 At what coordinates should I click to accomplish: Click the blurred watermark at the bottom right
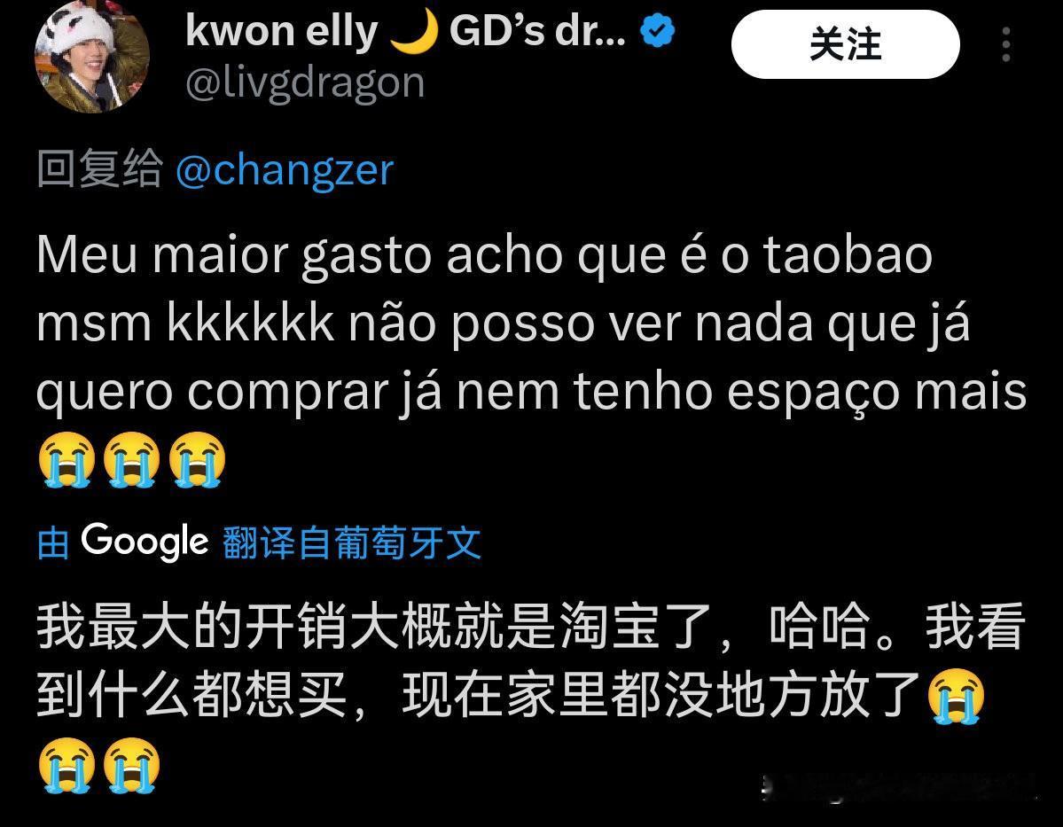click(x=902, y=786)
